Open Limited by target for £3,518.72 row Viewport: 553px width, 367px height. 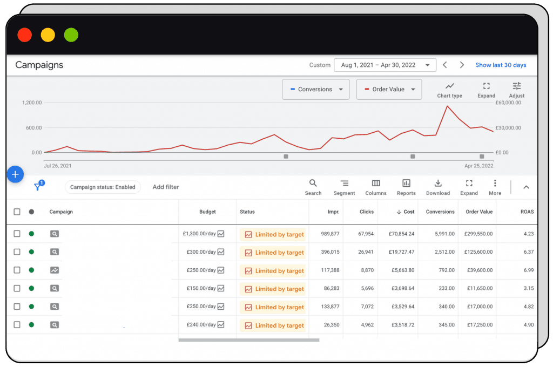coord(273,325)
